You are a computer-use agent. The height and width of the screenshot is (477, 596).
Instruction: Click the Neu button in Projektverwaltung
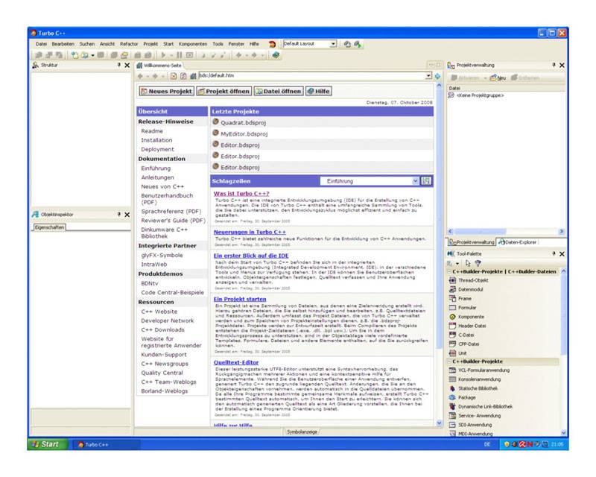pos(498,78)
